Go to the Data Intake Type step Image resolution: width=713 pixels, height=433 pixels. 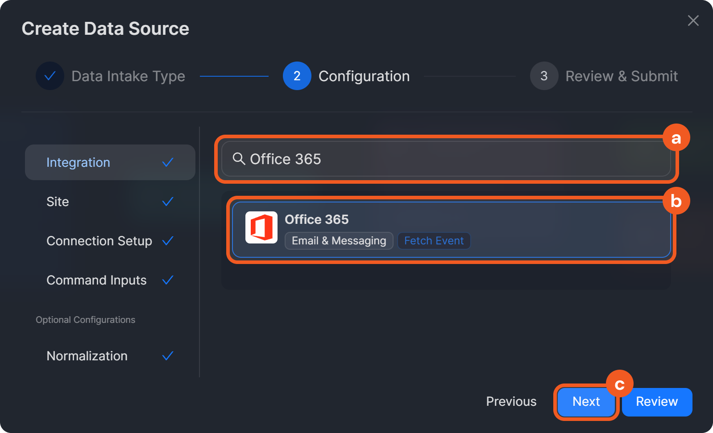pos(128,76)
